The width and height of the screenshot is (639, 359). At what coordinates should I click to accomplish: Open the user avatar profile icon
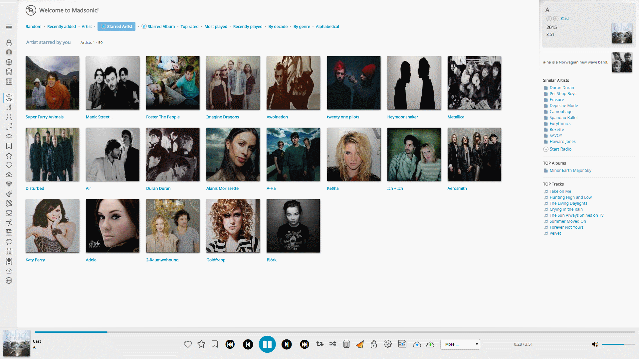click(x=9, y=52)
